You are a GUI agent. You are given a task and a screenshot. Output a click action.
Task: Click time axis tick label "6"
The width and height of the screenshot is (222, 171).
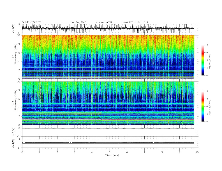click(127, 152)
